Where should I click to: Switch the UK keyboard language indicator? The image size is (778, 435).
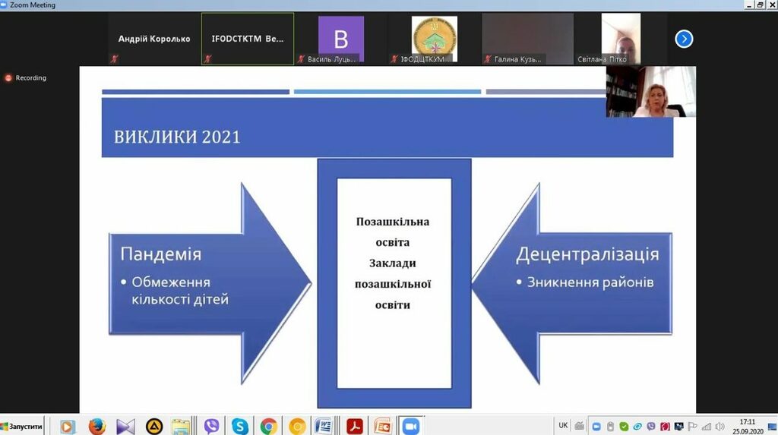tap(563, 425)
